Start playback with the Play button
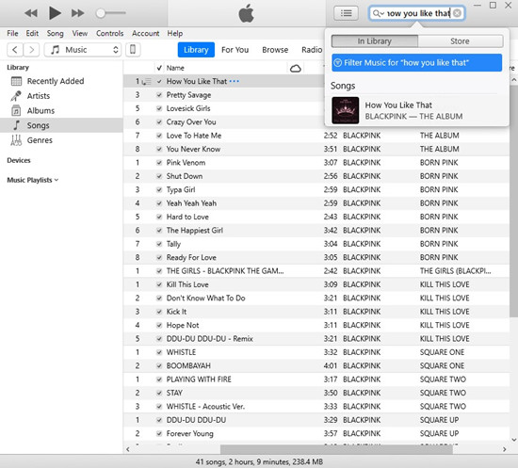Screen dimensions: 518x468 point(55,13)
